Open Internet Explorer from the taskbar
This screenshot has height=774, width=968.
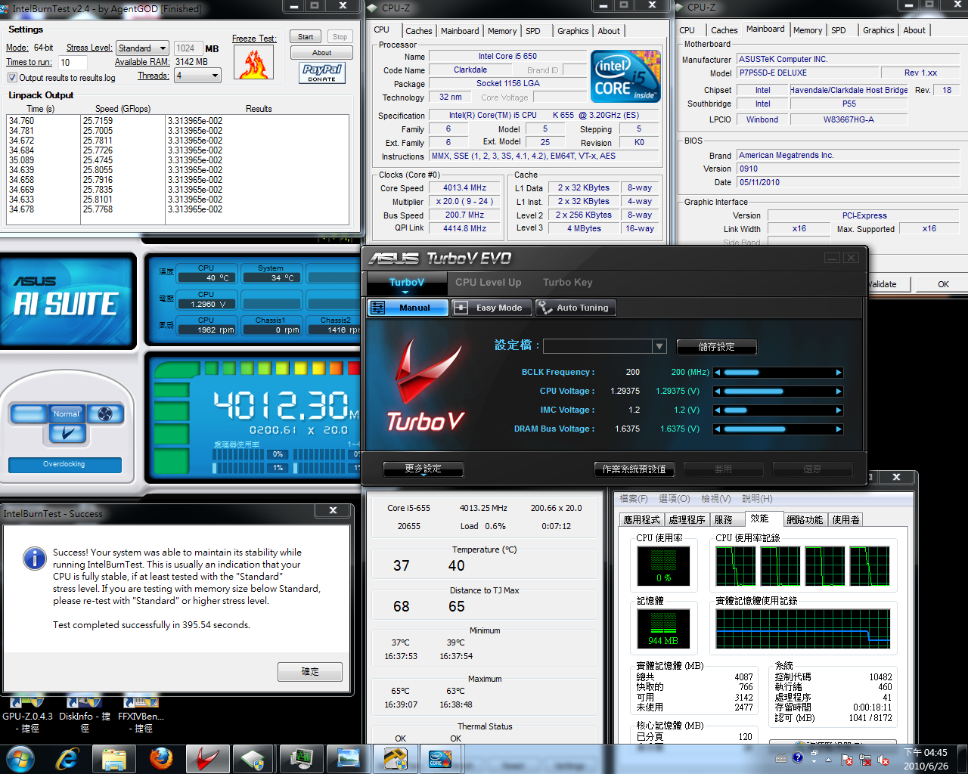pyautogui.click(x=67, y=759)
